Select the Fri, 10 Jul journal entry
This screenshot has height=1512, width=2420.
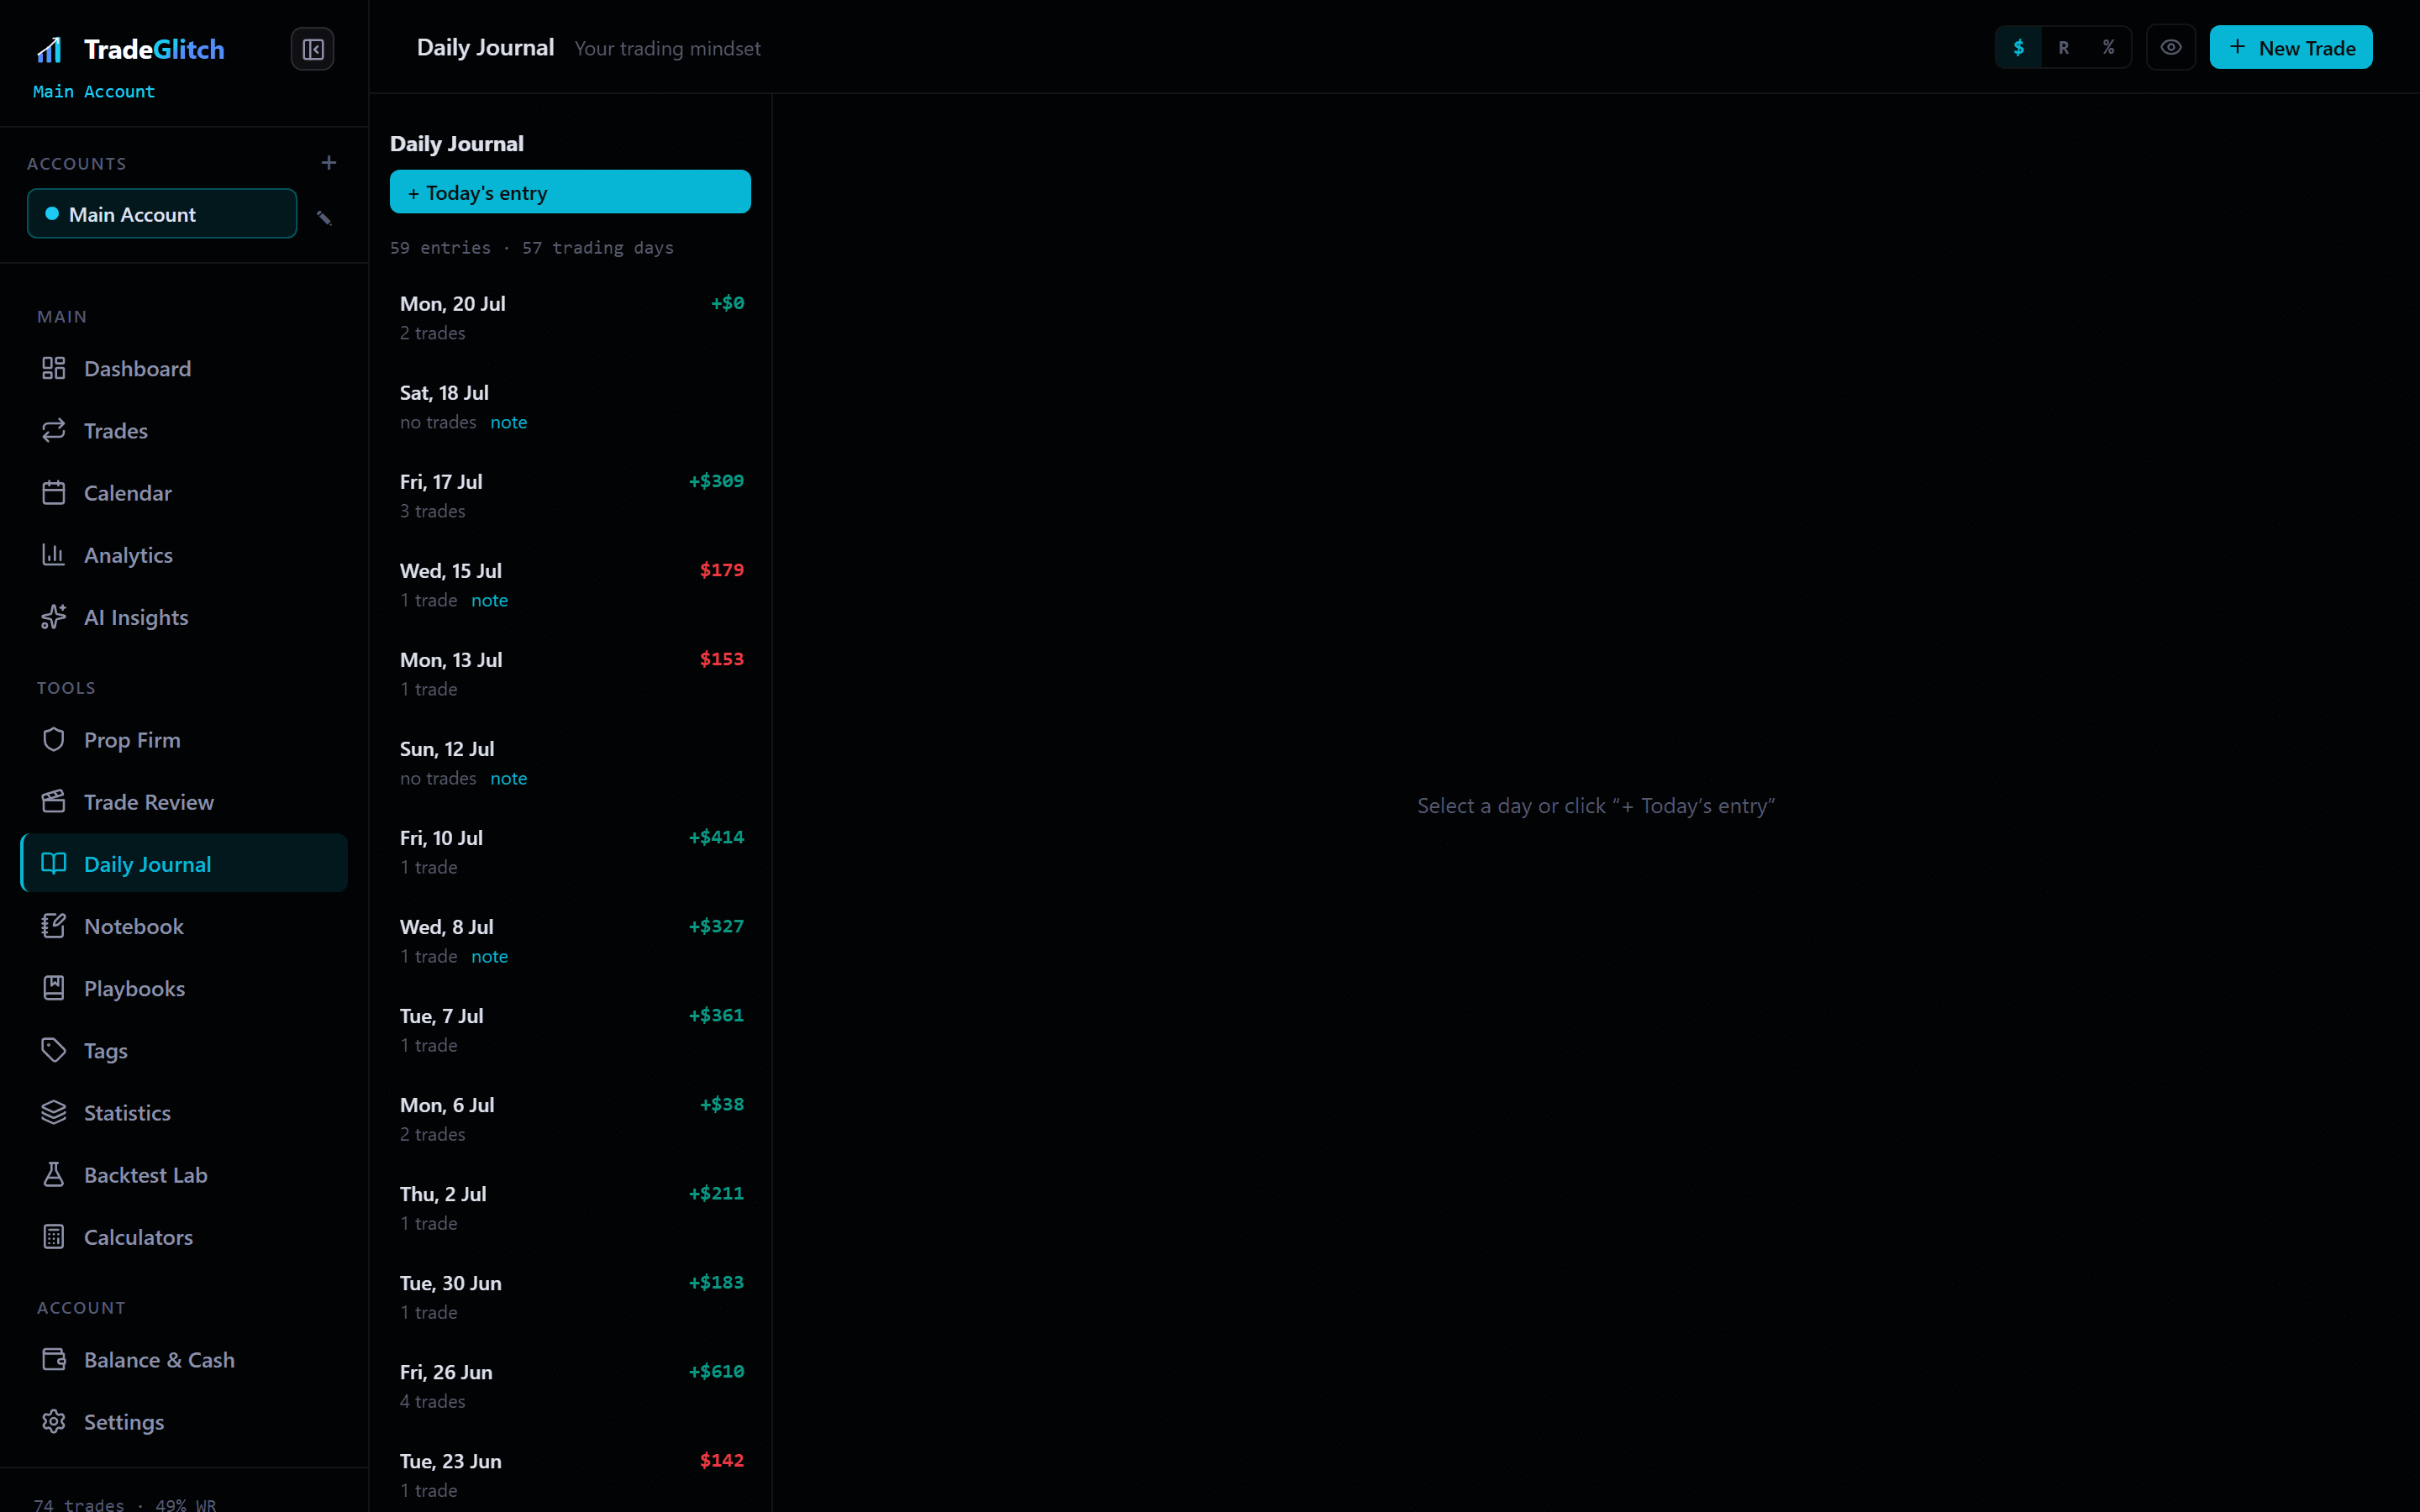click(x=570, y=851)
